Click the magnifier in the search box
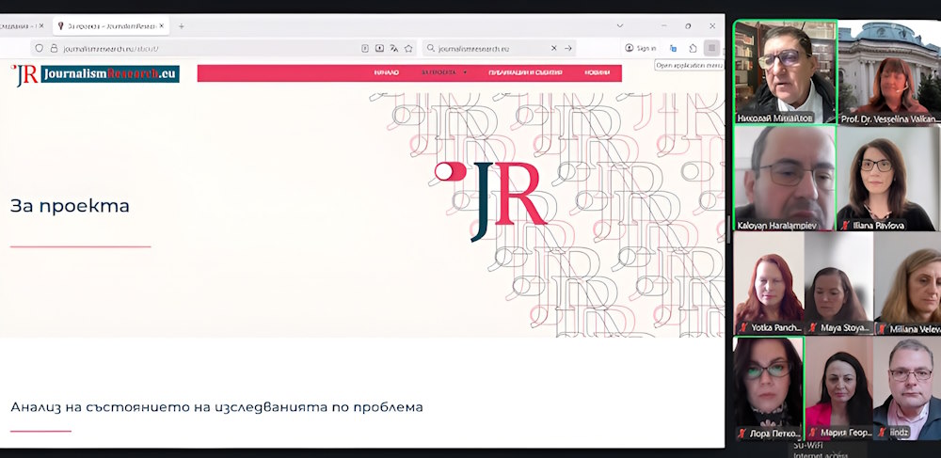The width and height of the screenshot is (941, 458). [x=430, y=48]
